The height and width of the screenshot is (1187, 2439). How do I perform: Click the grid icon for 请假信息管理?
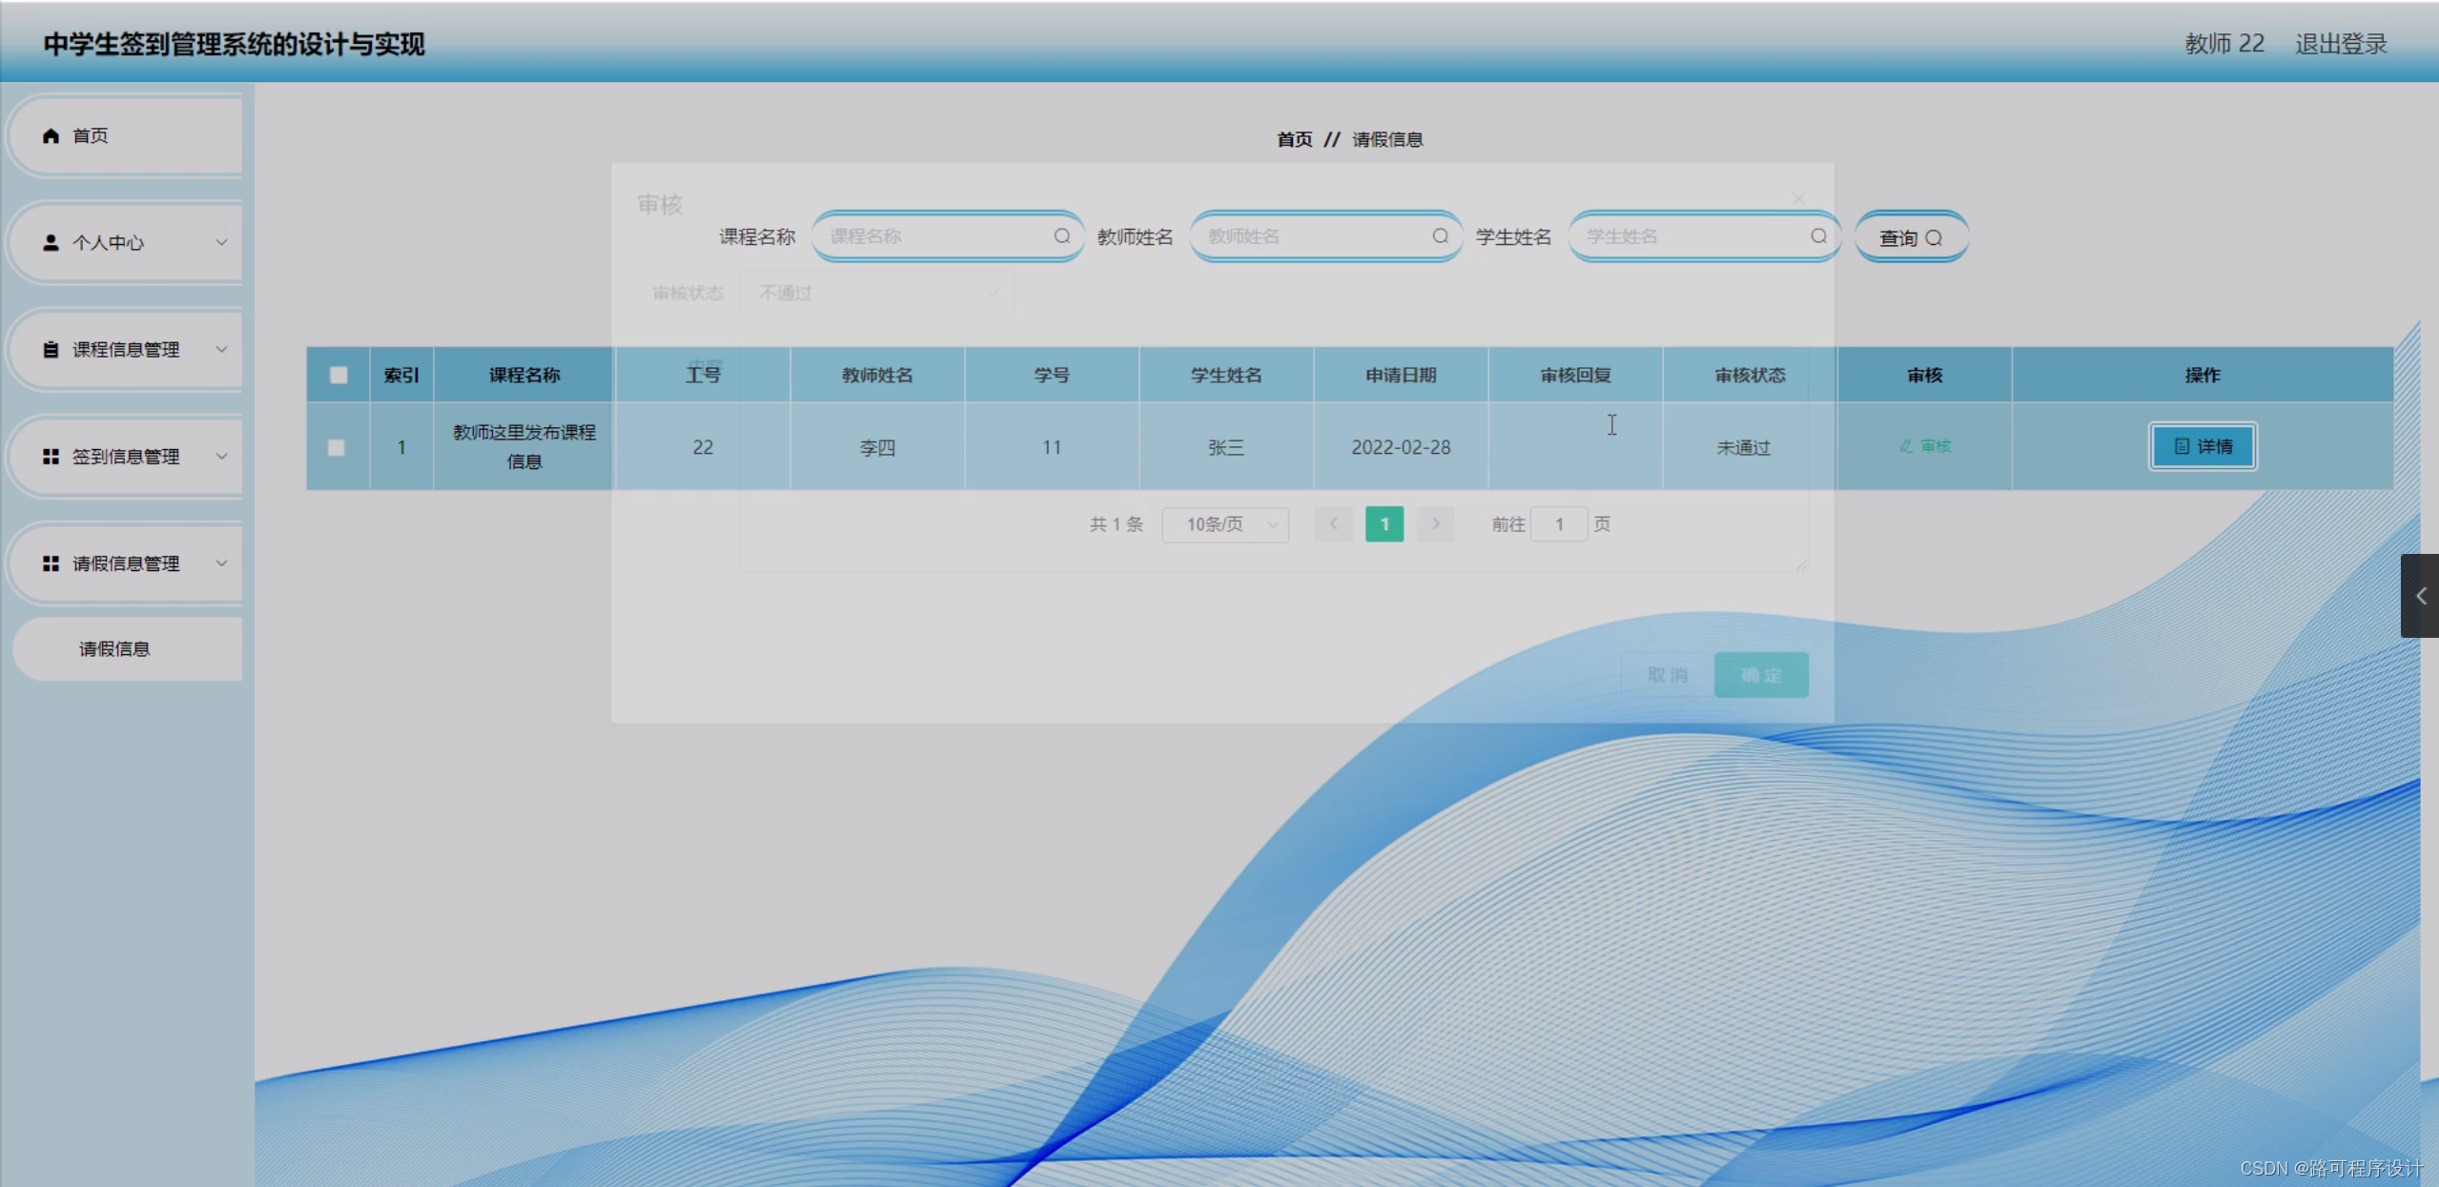click(x=51, y=563)
